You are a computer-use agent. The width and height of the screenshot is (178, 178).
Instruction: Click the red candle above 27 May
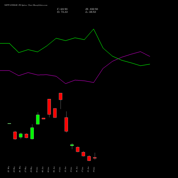(x=26, y=136)
